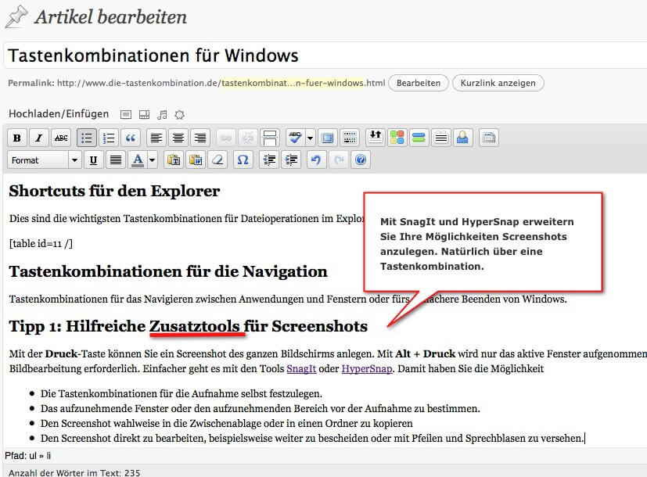Click Kurzlink anzeigen button

498,83
